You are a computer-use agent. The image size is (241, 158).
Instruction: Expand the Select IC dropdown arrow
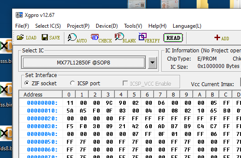coord(152,63)
